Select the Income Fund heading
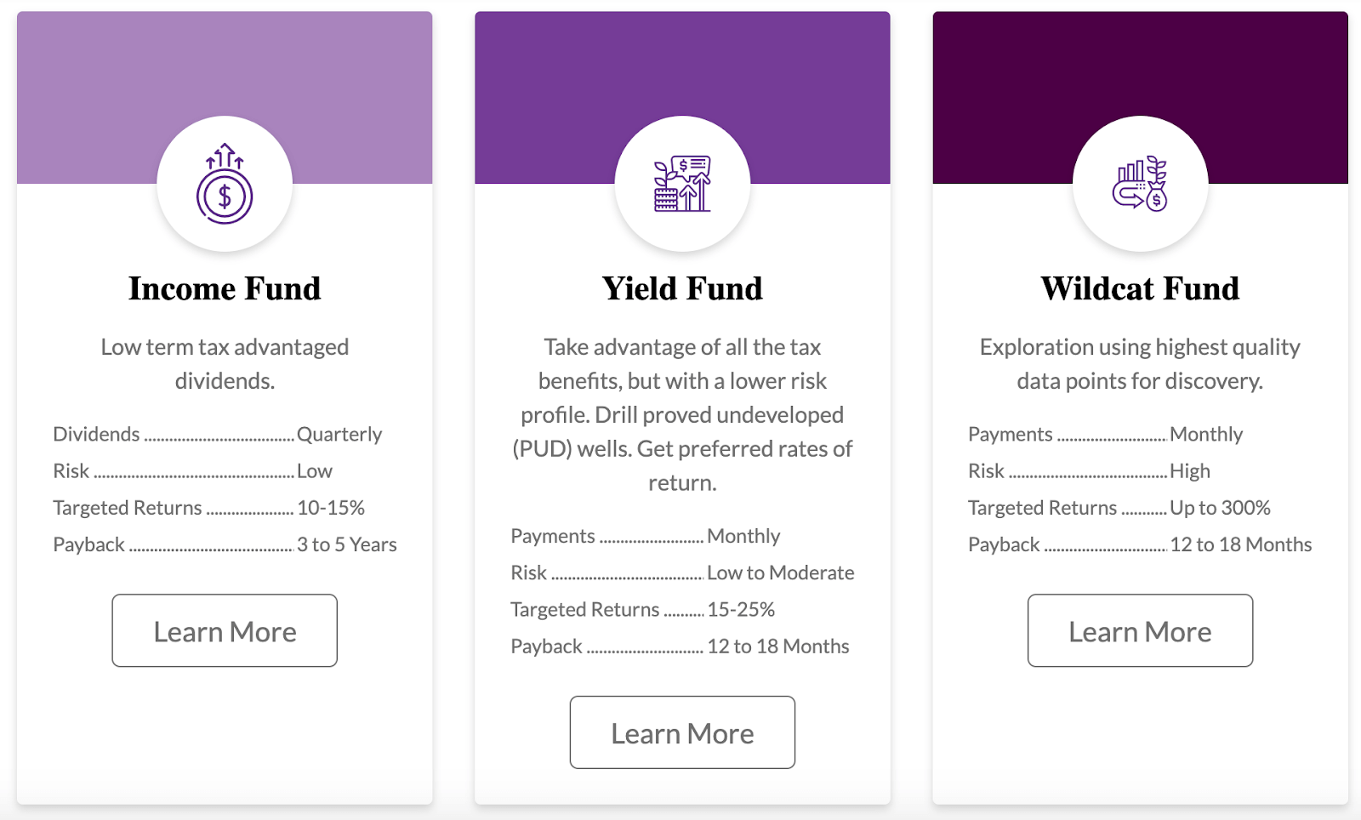Screen dimensions: 1361x820 point(225,288)
